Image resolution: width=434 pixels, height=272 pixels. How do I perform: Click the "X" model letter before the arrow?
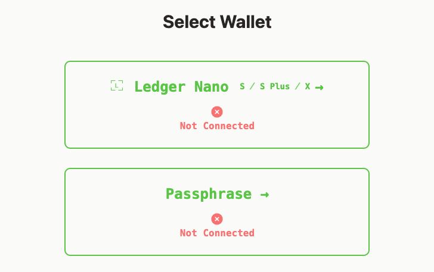(x=308, y=86)
